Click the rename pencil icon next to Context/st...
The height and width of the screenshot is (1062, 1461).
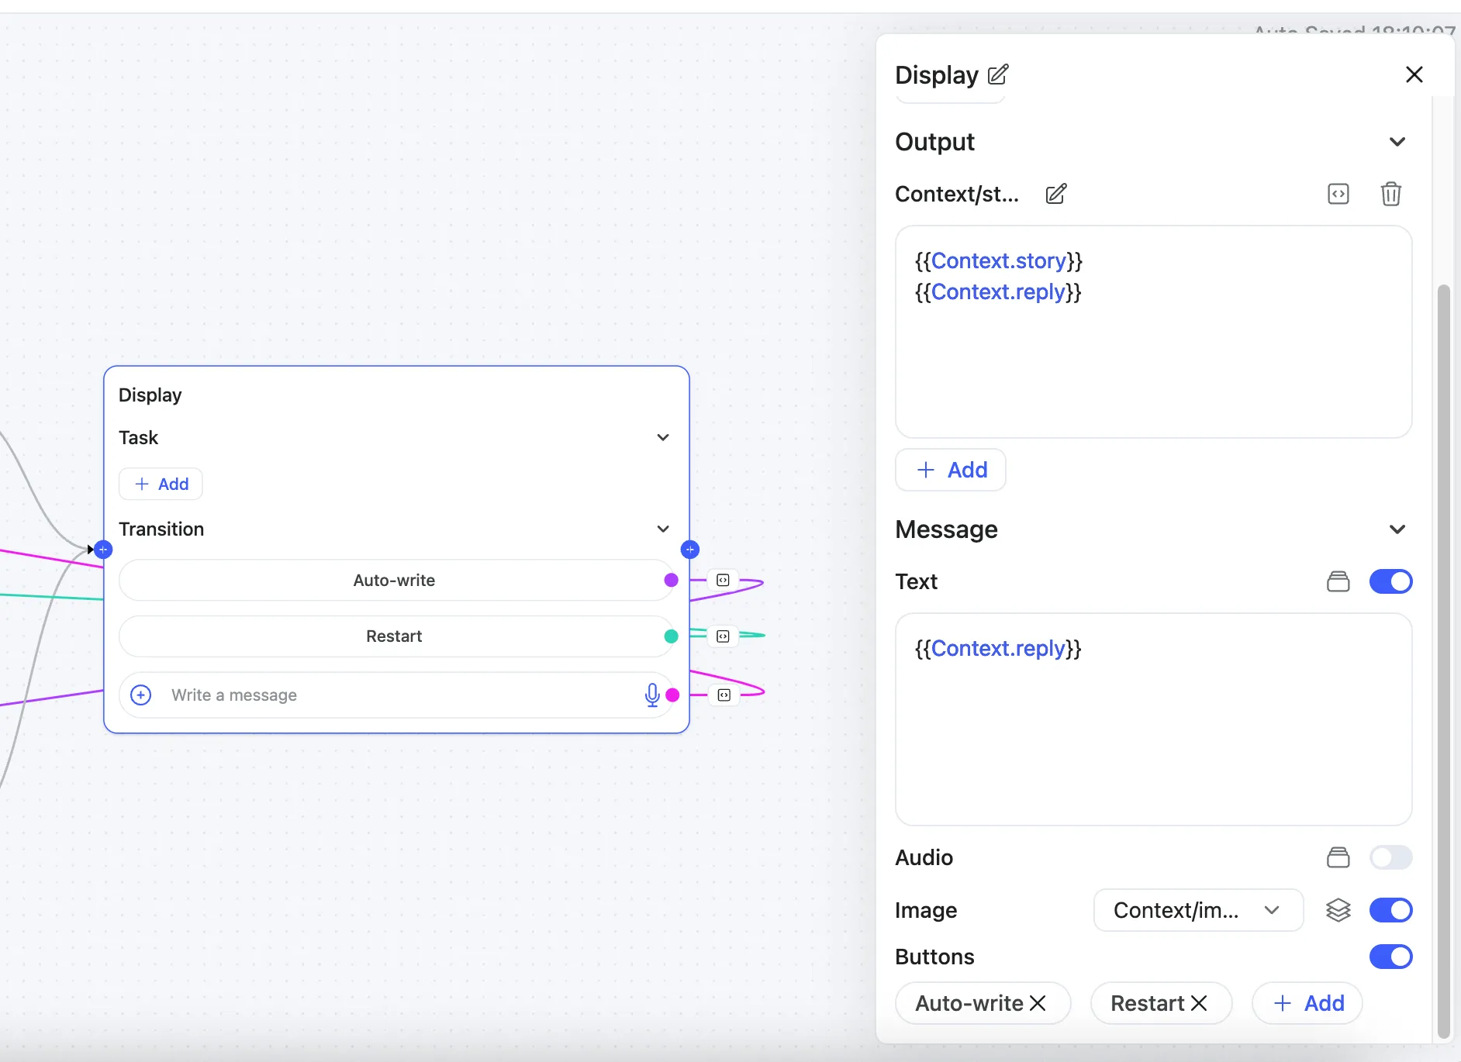(1055, 194)
